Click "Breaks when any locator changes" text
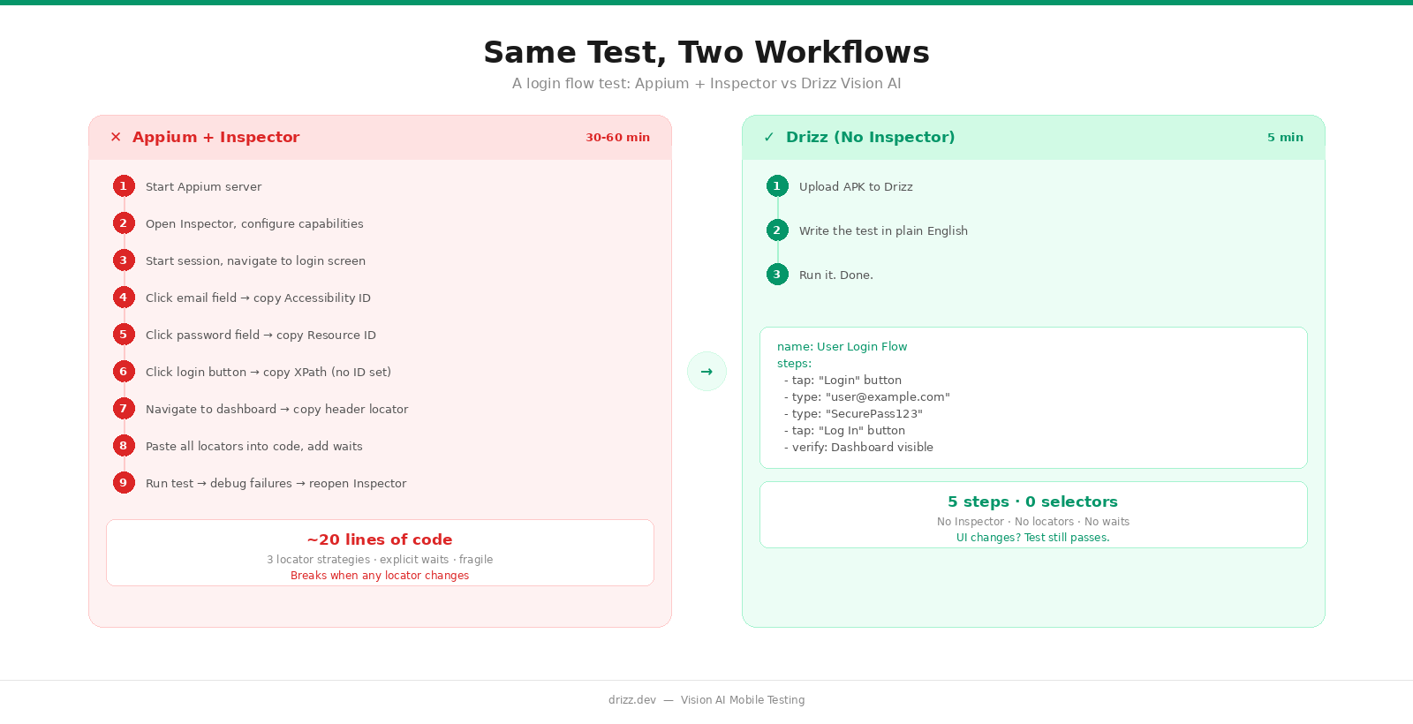1413x724 pixels. [380, 576]
